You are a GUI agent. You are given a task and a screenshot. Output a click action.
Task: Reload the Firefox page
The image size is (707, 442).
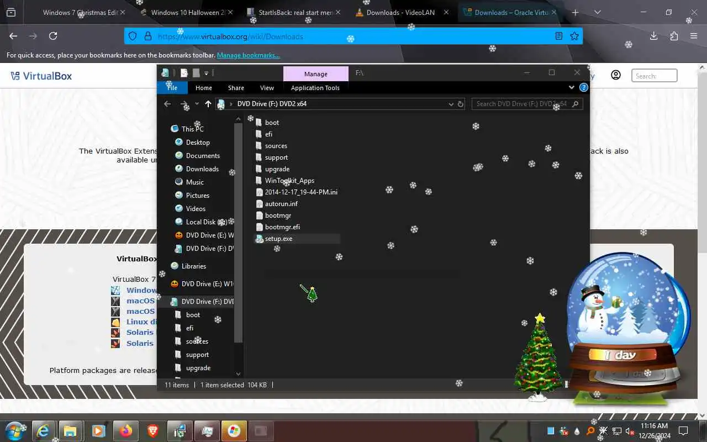[x=53, y=36]
